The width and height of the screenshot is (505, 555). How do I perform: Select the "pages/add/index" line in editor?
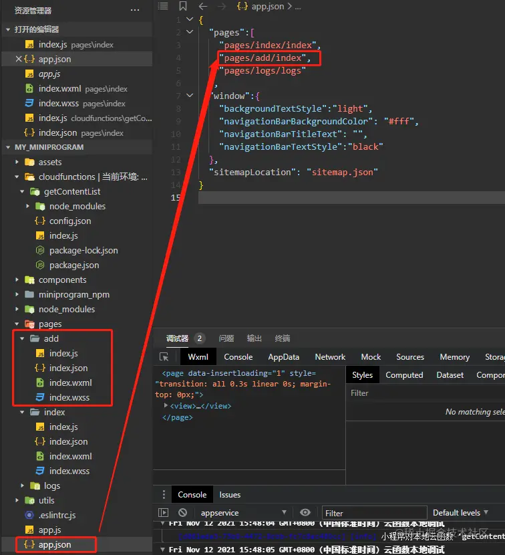tap(264, 58)
